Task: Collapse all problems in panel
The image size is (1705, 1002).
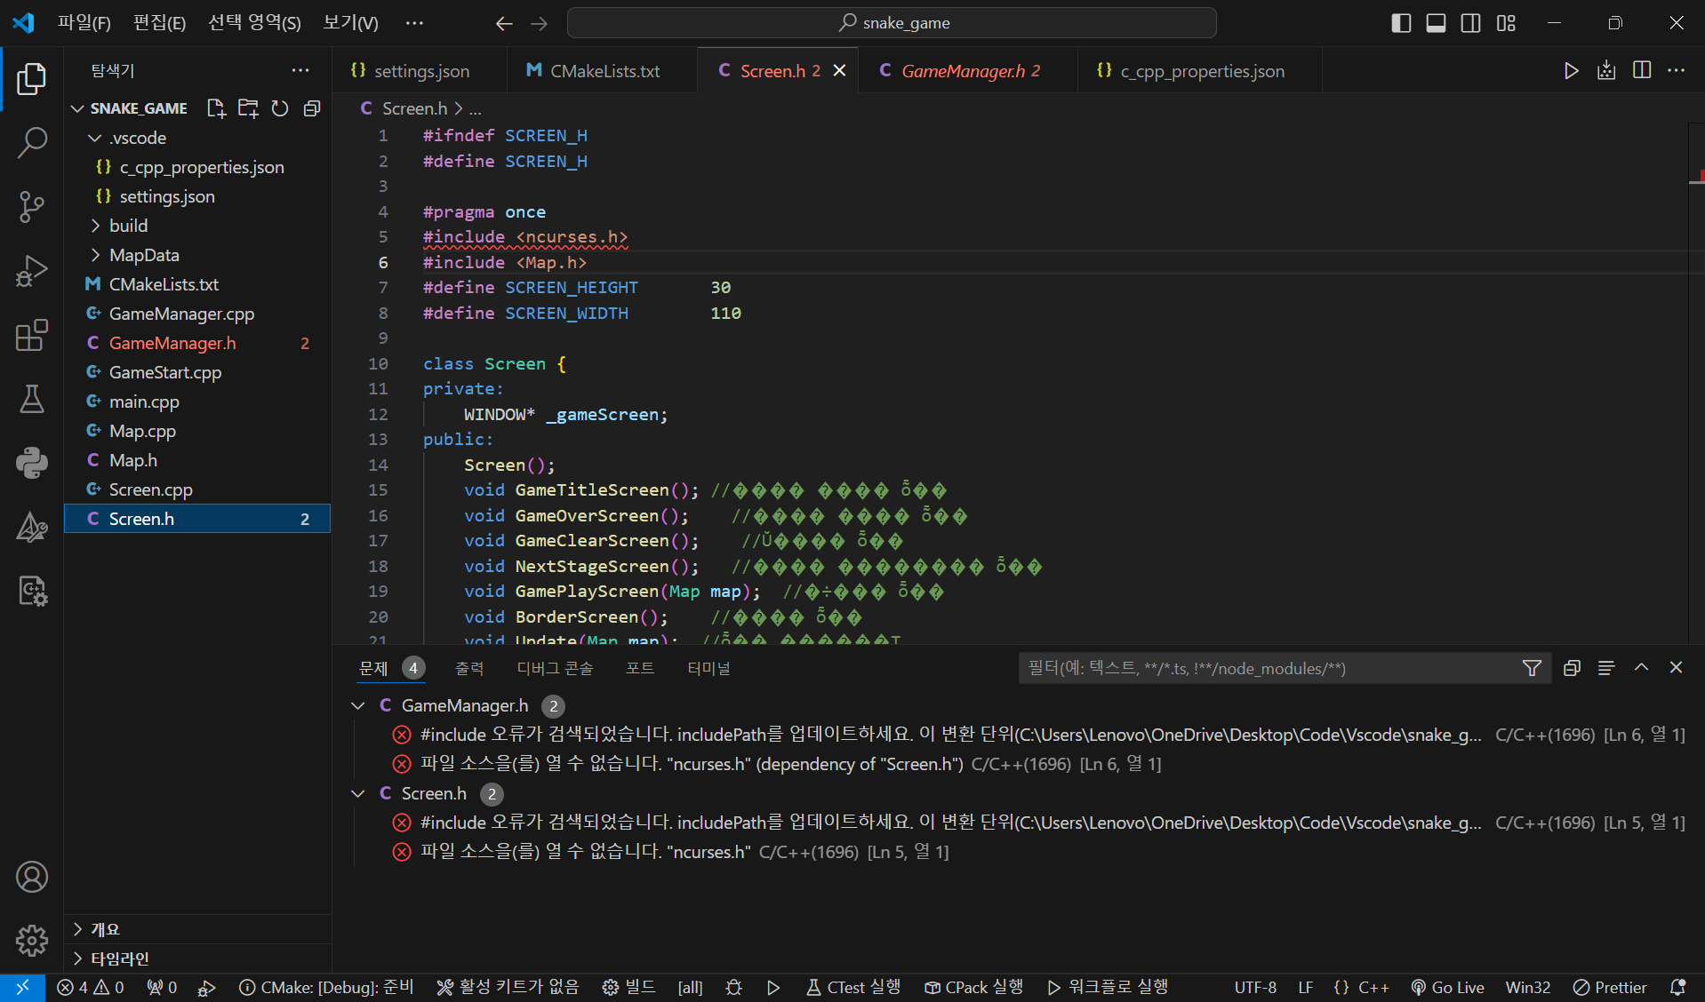Action: [x=1572, y=668]
